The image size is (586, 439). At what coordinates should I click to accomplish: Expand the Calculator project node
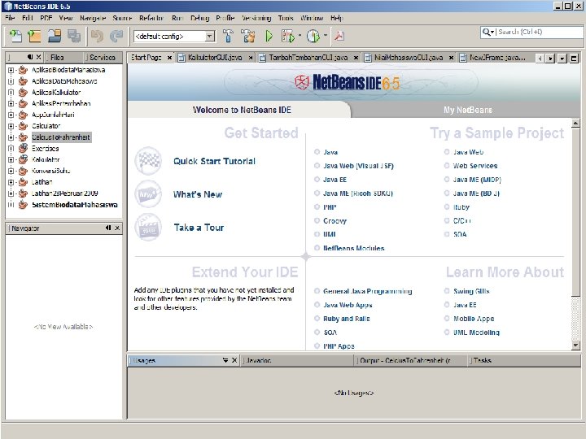[x=11, y=126]
